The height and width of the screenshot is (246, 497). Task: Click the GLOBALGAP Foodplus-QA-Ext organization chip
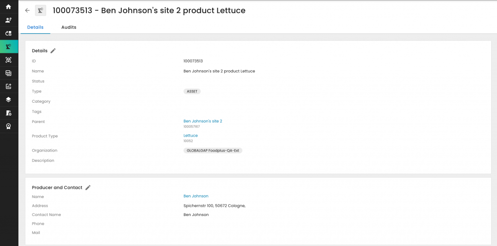click(213, 151)
